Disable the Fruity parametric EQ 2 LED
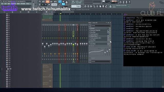 (110, 38)
